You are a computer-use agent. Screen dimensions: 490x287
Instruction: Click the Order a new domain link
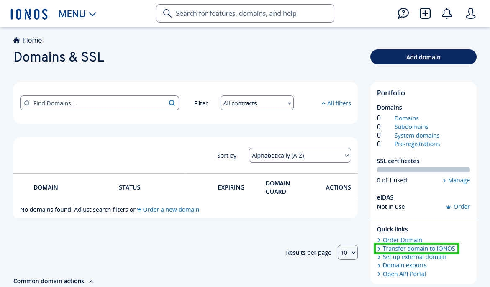[x=171, y=209]
